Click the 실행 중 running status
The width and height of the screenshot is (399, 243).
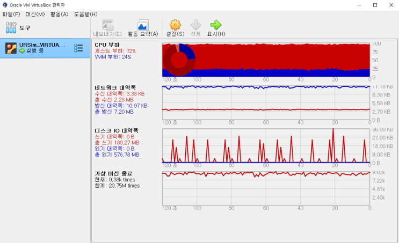[32, 51]
